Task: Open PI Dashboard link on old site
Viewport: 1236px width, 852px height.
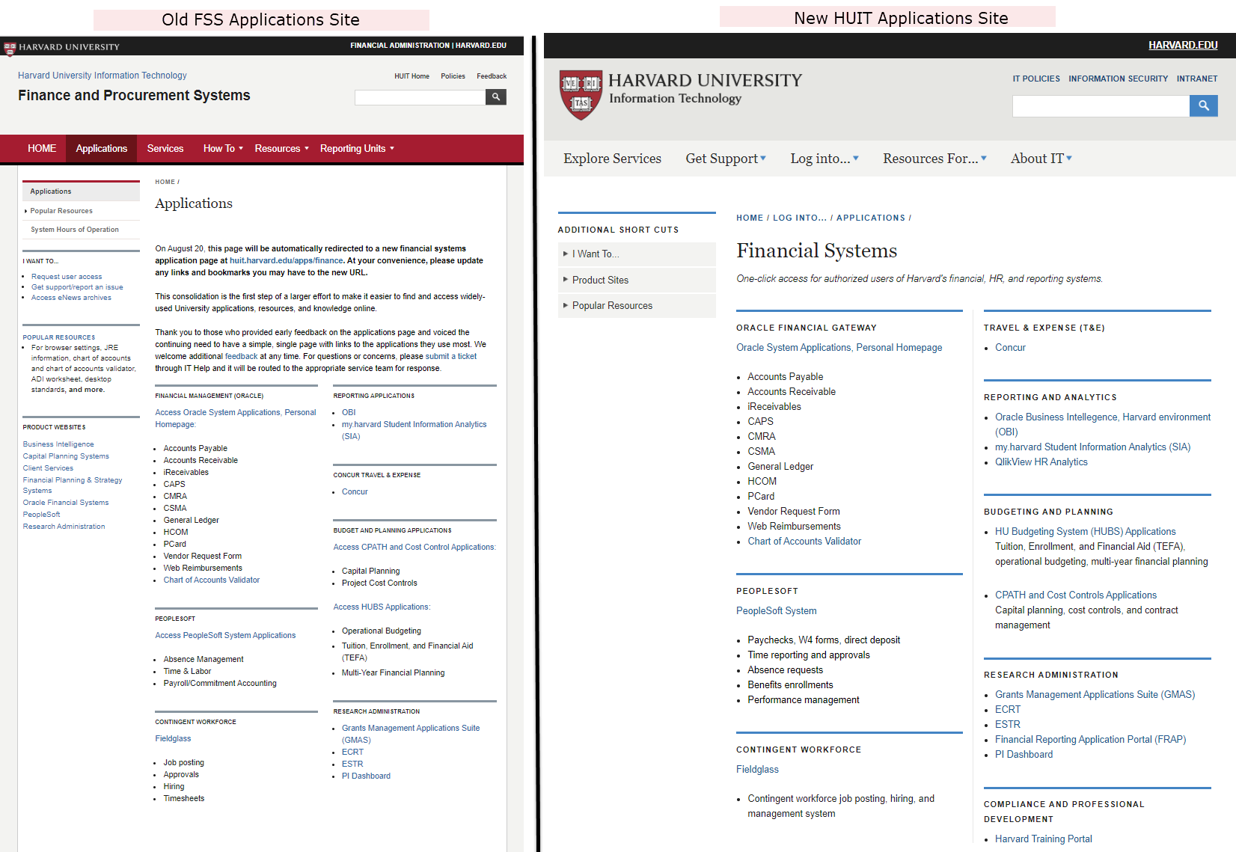Action: coord(366,776)
